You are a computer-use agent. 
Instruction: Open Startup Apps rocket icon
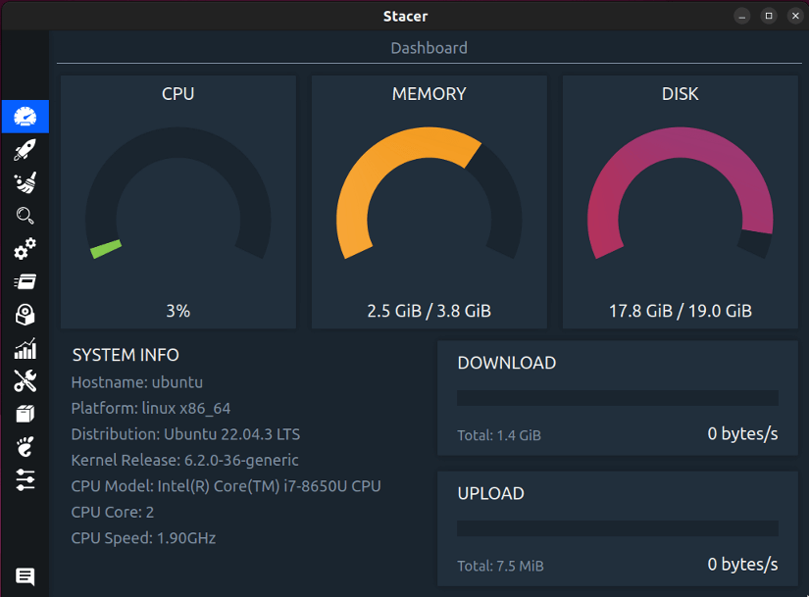pyautogui.click(x=25, y=150)
